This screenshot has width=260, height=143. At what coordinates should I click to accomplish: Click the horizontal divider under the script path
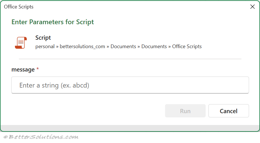click(130, 59)
